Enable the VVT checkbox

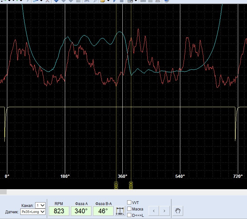pos(129,203)
